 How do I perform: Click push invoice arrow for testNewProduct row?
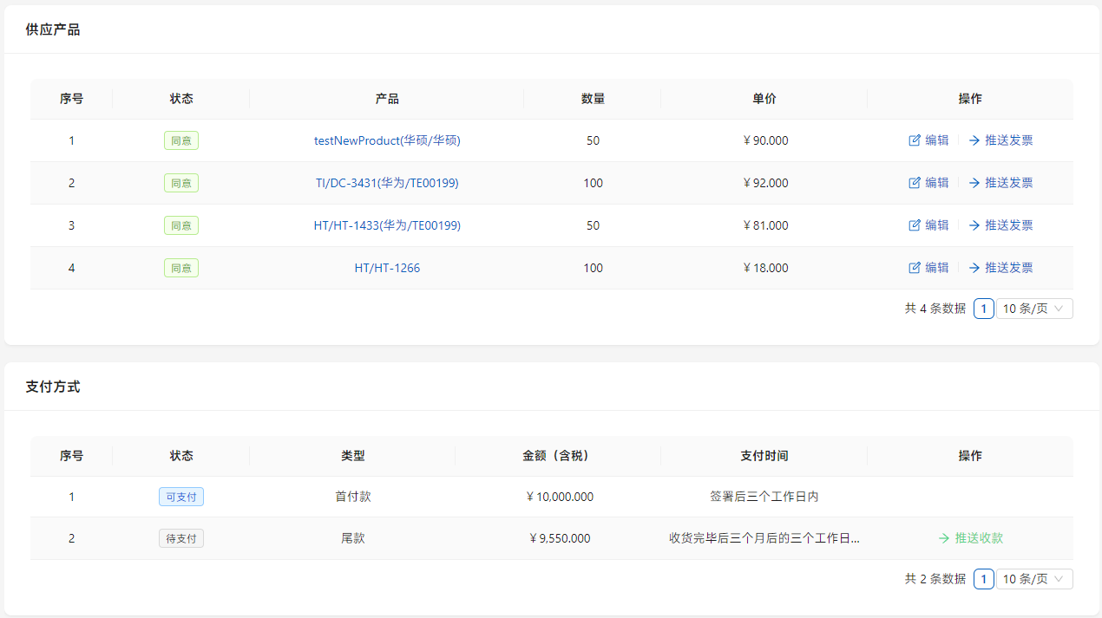click(x=974, y=140)
